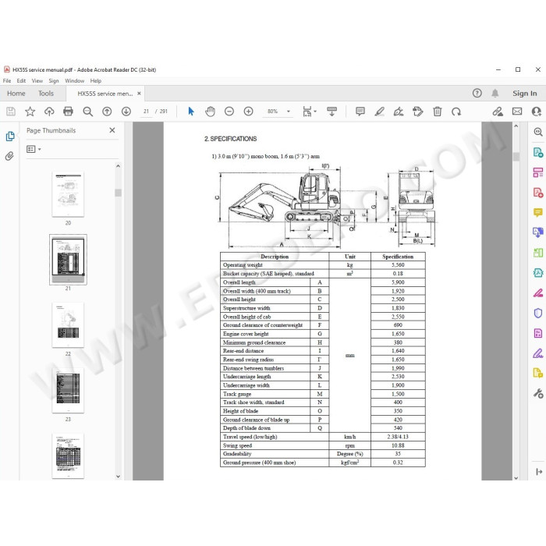
Task: Open the Sign menu
Action: (54, 81)
